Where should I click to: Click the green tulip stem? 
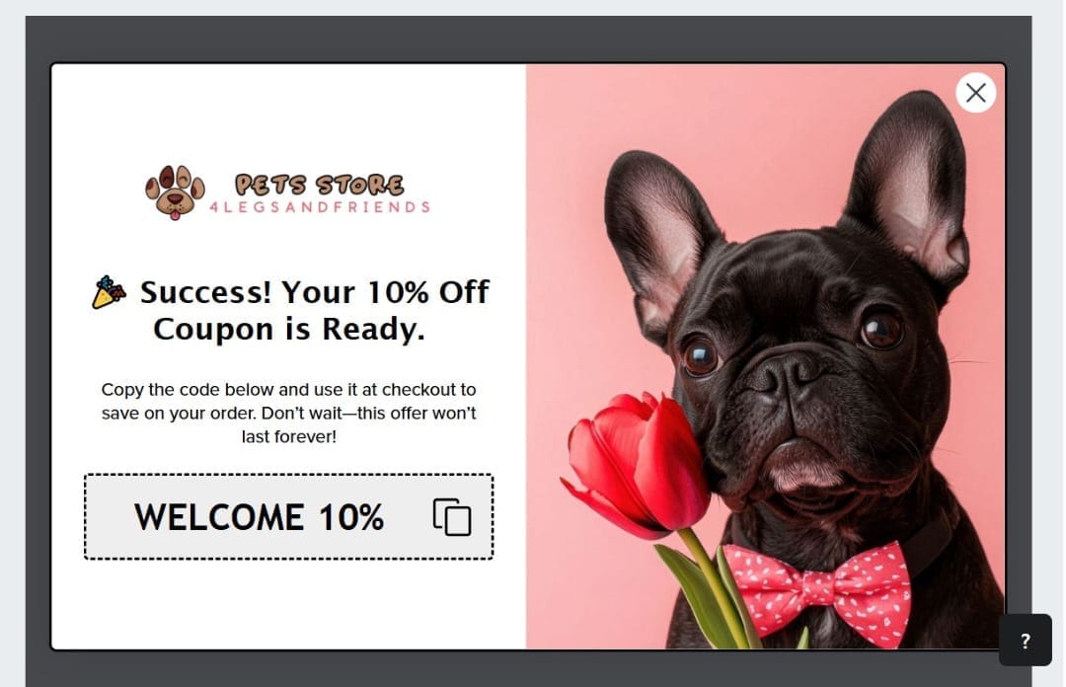tap(714, 585)
